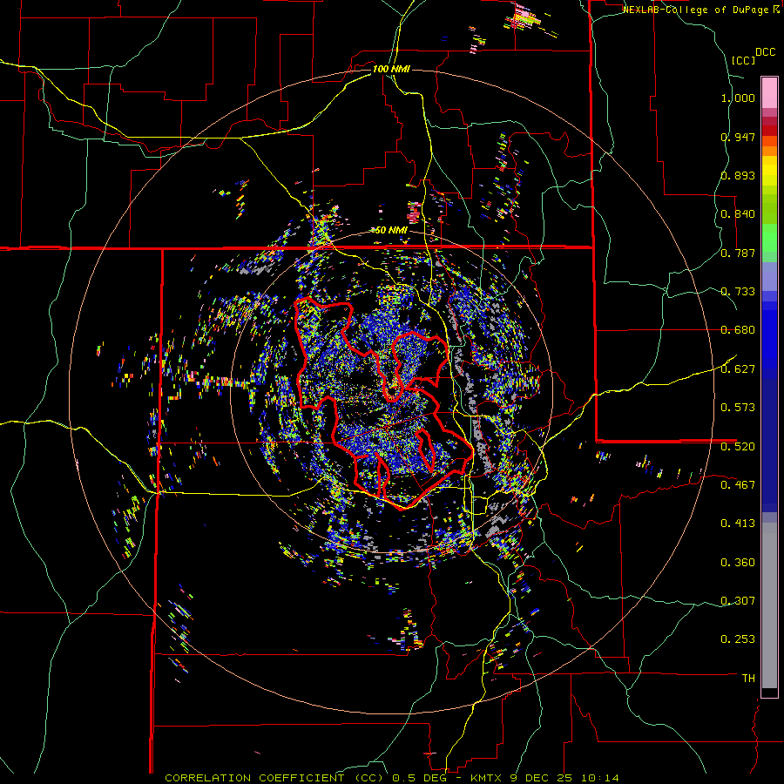Click the 0.360 value on the color scale
The height and width of the screenshot is (784, 784).
[x=738, y=563]
